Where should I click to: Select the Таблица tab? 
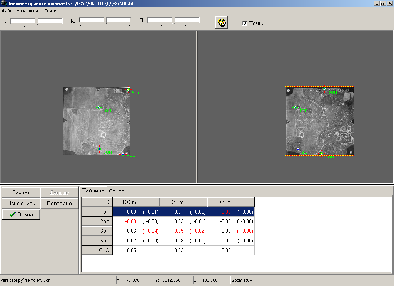tap(93, 190)
